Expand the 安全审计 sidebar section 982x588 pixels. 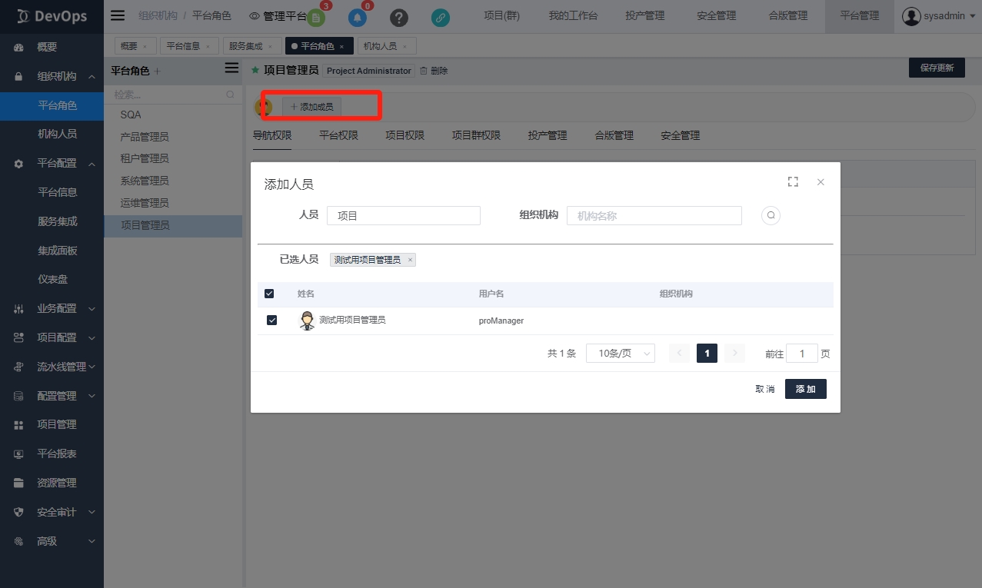coord(92,512)
